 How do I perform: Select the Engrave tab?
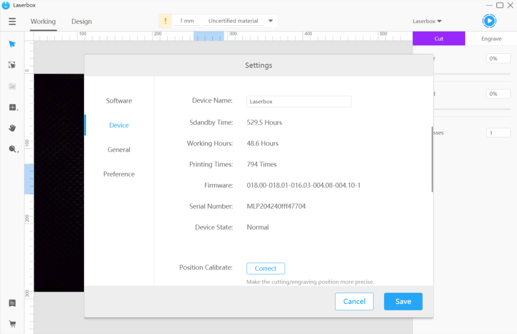pos(491,38)
